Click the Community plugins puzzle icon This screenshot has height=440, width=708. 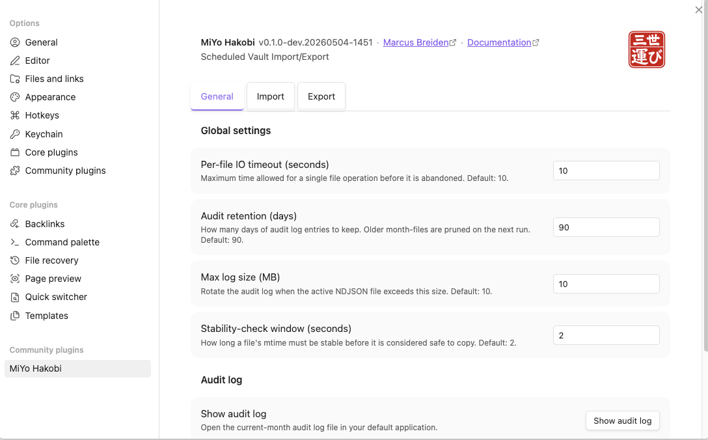pos(15,171)
